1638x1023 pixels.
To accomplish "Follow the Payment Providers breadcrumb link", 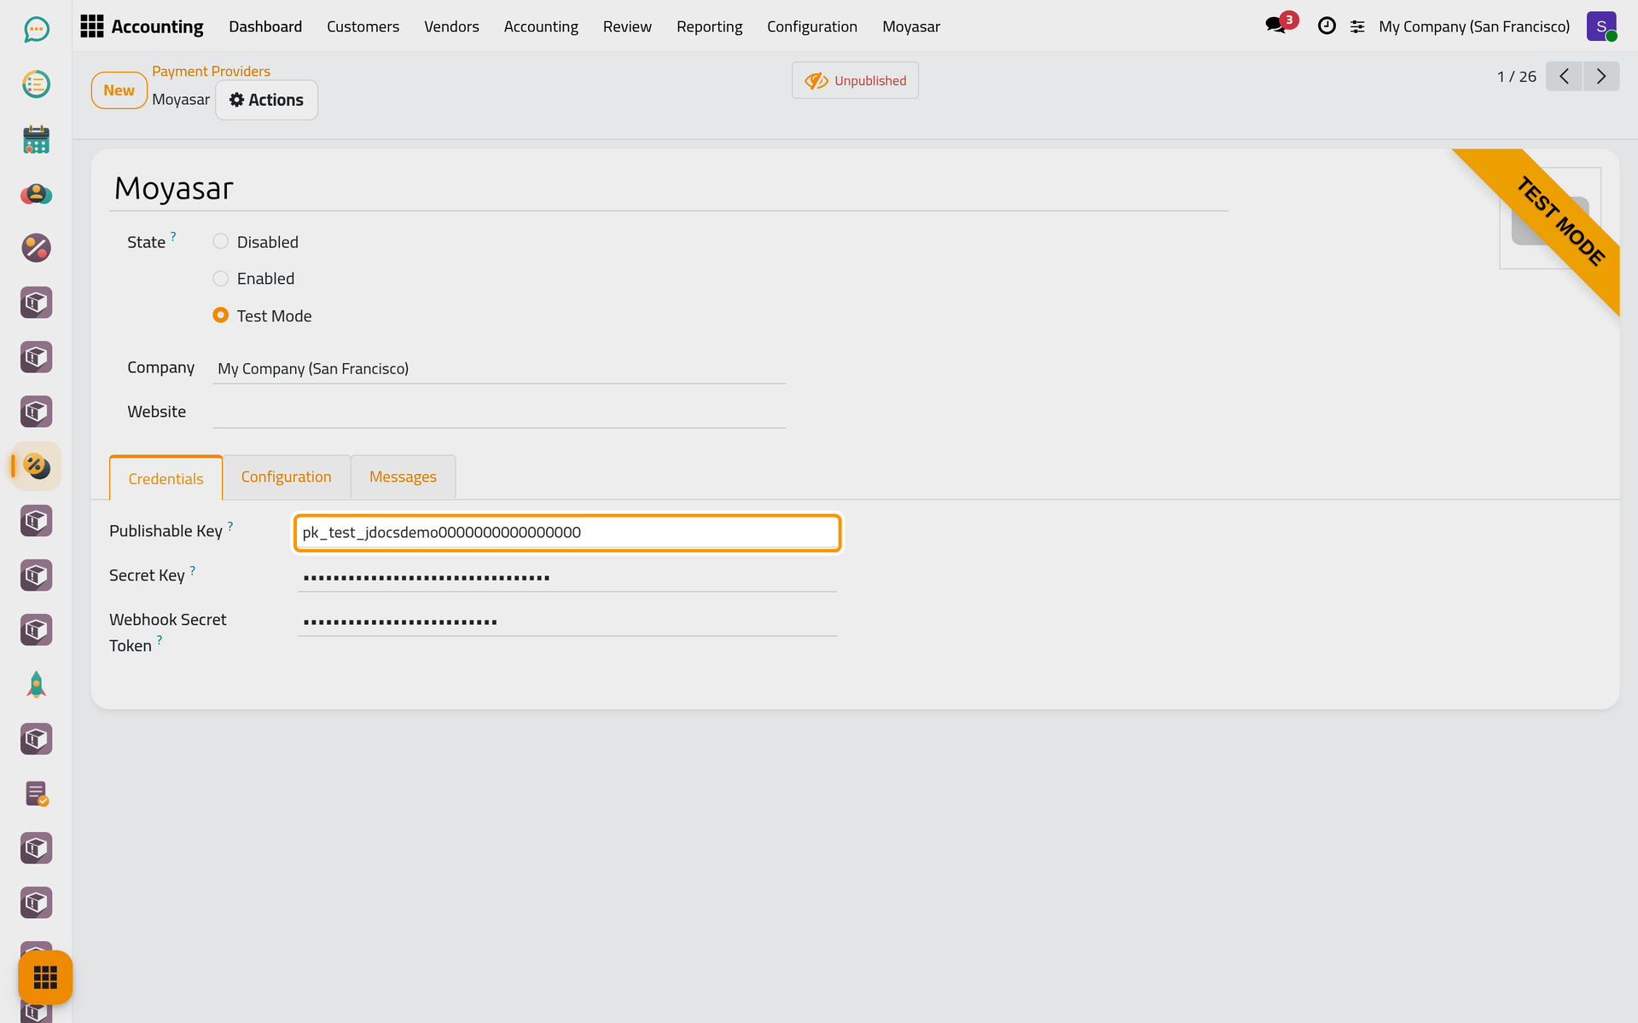I will [x=211, y=71].
